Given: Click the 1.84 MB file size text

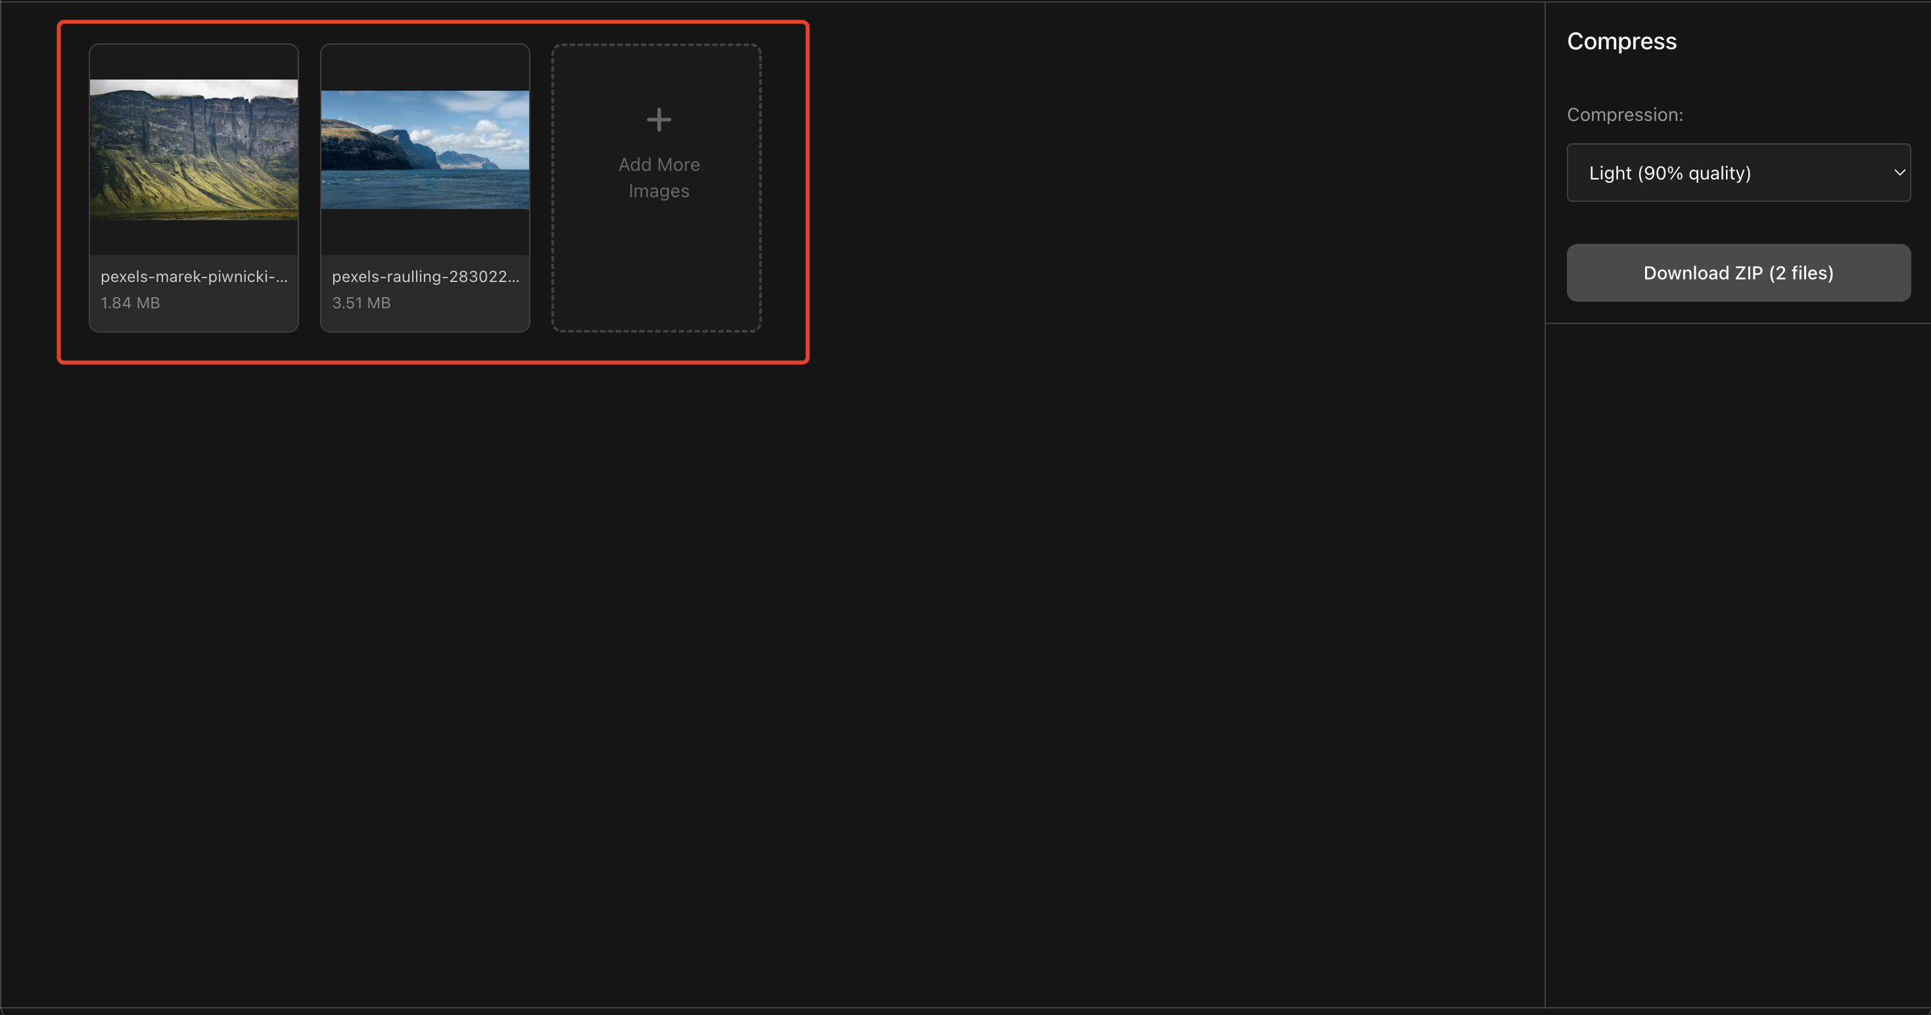Looking at the screenshot, I should coord(129,303).
